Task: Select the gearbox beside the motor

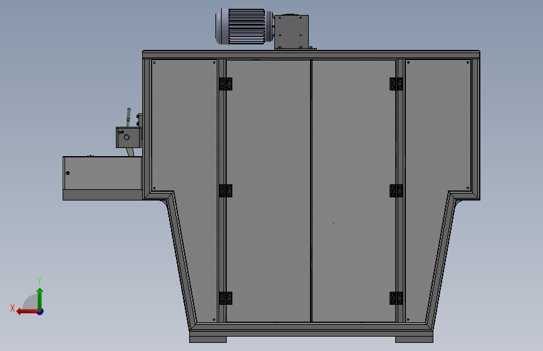Action: (291, 31)
